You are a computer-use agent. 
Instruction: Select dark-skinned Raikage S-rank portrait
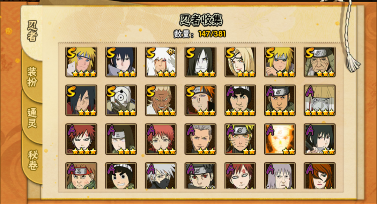[161, 100]
